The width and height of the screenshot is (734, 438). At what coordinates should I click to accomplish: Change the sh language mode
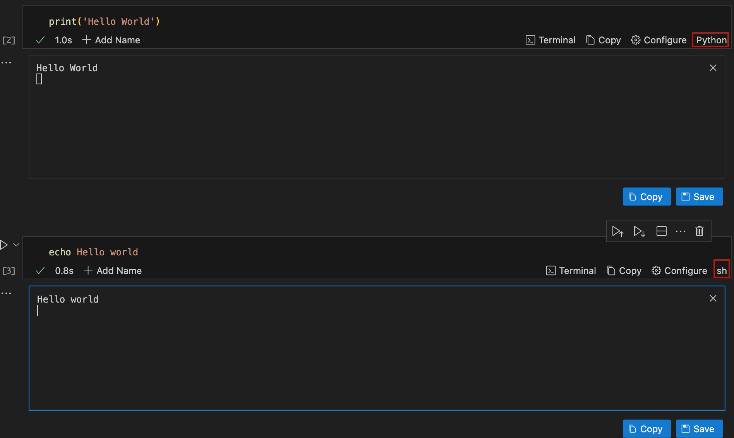pos(721,271)
